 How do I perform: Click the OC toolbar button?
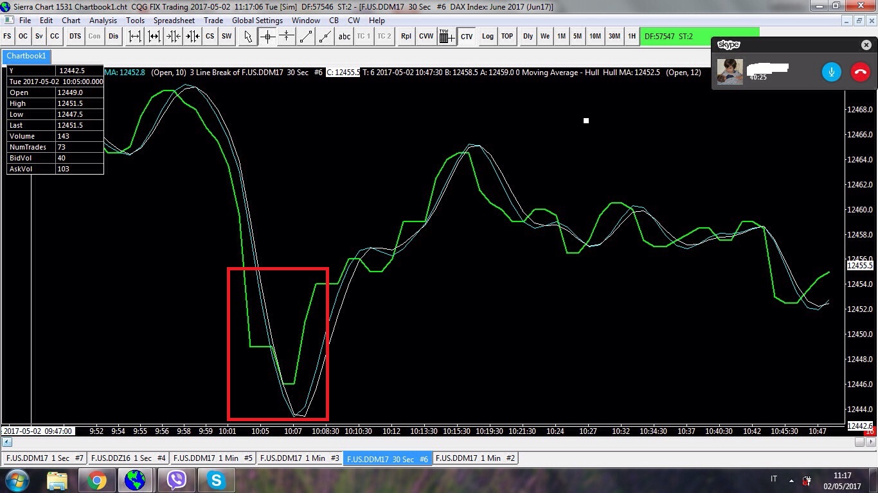(x=23, y=36)
